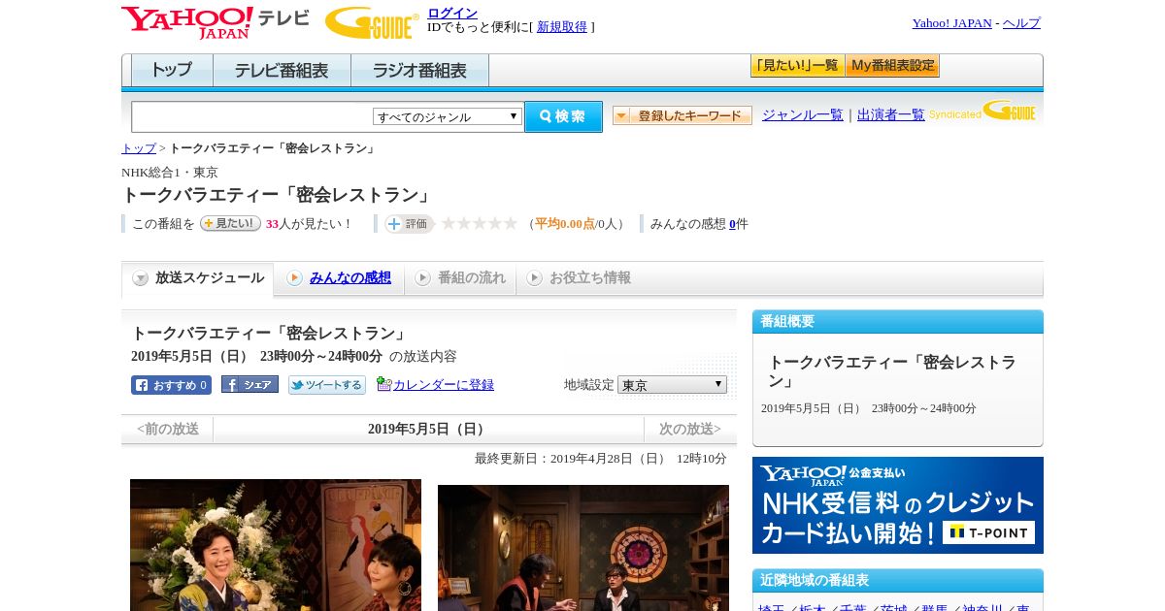Click NHK総合1・東京 channel text

pyautogui.click(x=170, y=173)
